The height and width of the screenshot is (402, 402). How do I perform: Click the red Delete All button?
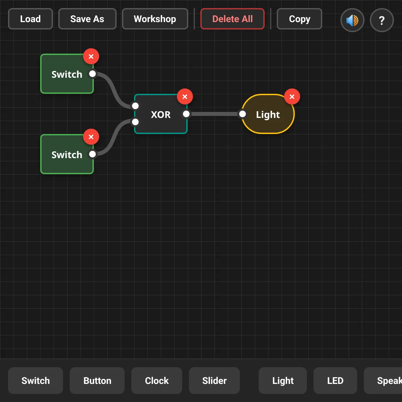(232, 19)
